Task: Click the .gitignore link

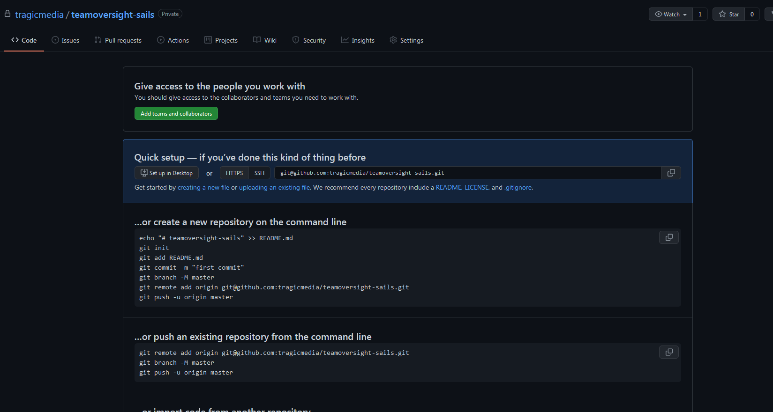Action: (x=518, y=187)
